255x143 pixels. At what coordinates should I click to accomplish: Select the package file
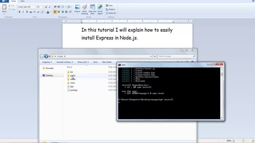tap(72, 90)
